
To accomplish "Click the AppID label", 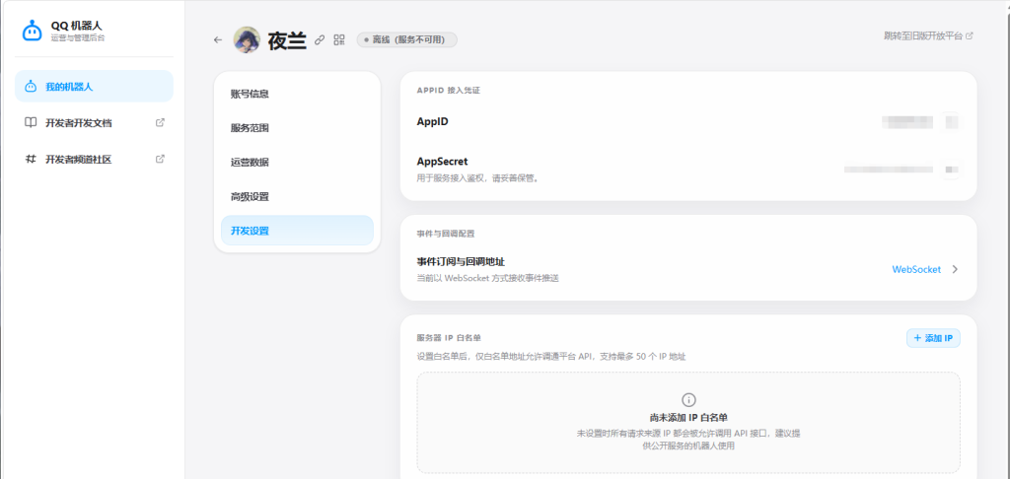I will [432, 121].
